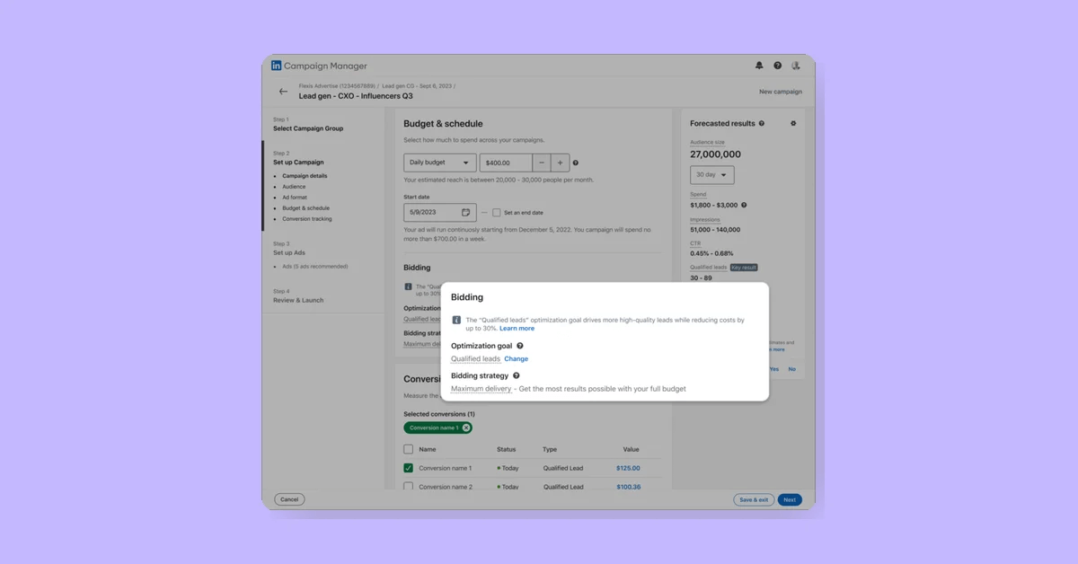Click Change next to Qualified leads
Viewport: 1078px width, 564px height.
point(516,358)
